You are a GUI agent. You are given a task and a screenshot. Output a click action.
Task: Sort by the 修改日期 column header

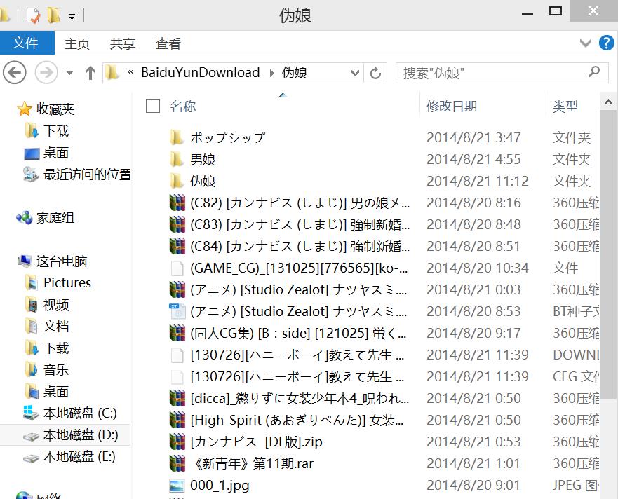(452, 106)
